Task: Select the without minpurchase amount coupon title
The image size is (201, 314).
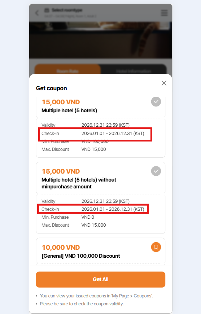Action: point(79,183)
